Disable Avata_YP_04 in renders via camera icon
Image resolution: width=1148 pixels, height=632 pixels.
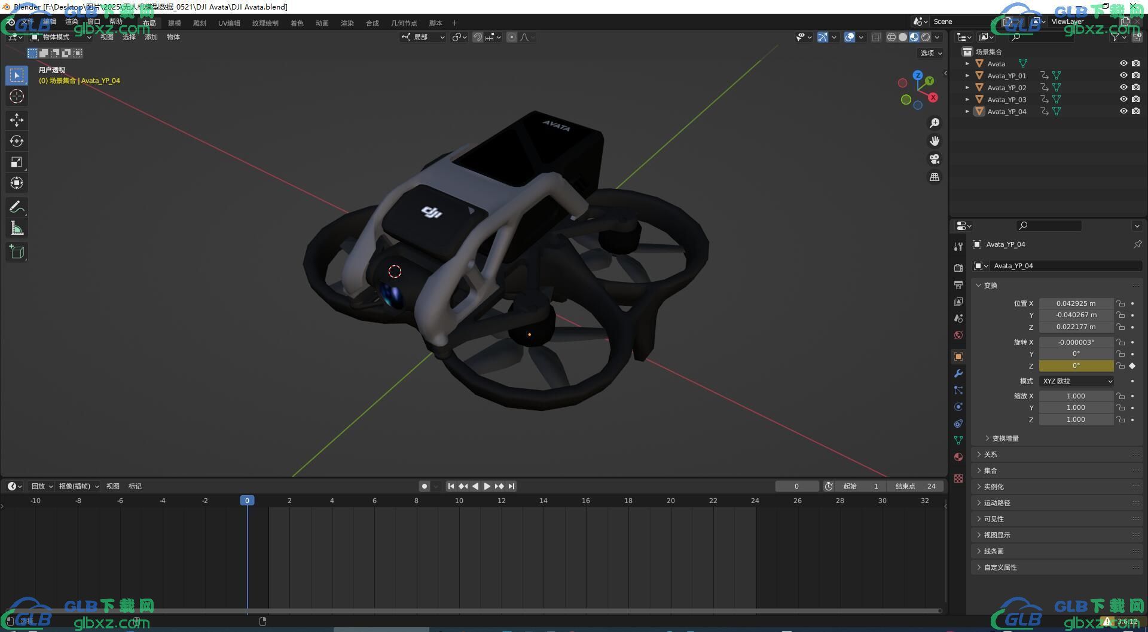point(1135,111)
